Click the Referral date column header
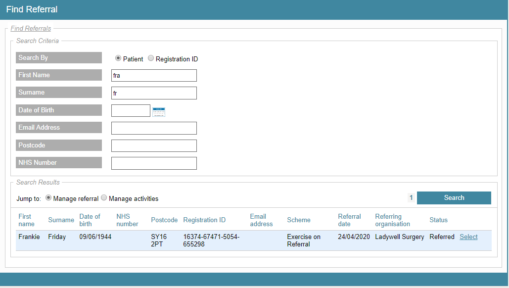Image resolution: width=509 pixels, height=288 pixels. click(349, 220)
